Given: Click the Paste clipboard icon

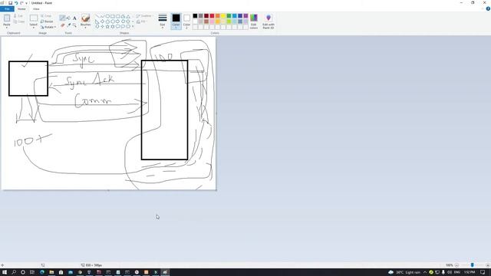Looking at the screenshot, I should 7,18.
